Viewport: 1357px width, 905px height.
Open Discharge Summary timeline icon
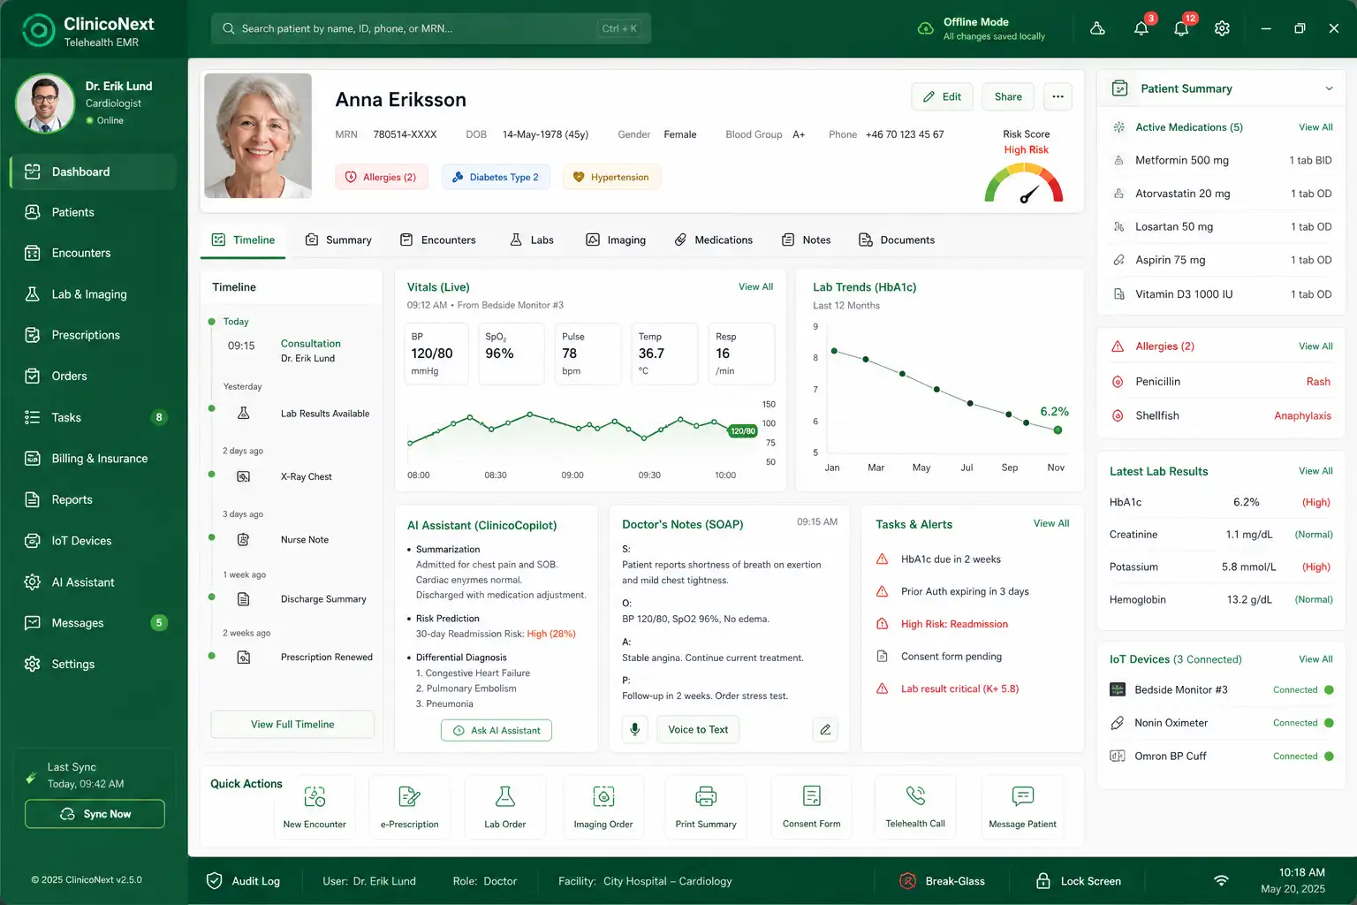(x=244, y=599)
